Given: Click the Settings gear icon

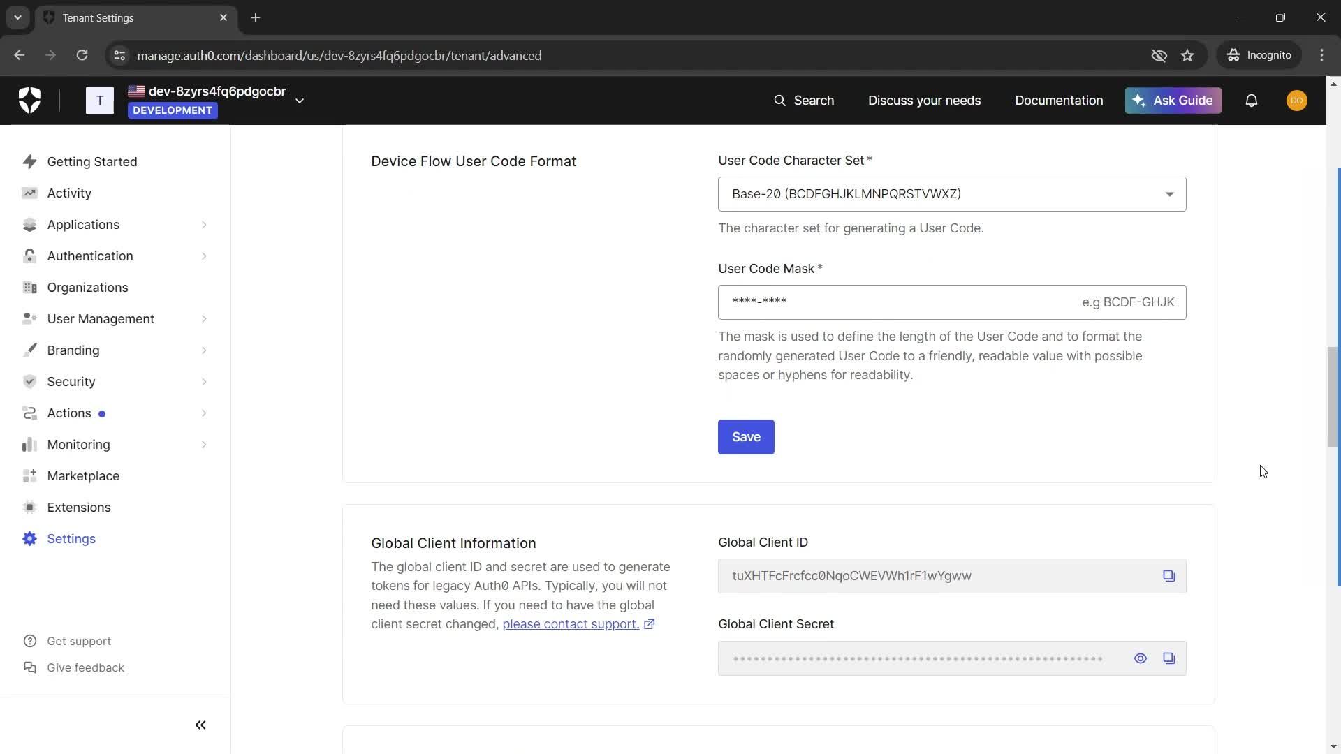Looking at the screenshot, I should pos(29,538).
